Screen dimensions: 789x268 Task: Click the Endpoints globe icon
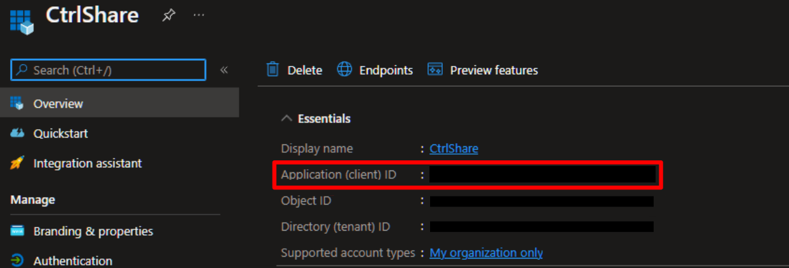344,70
